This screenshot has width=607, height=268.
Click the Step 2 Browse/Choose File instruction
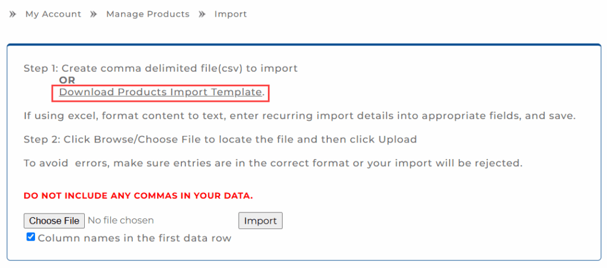tap(220, 140)
